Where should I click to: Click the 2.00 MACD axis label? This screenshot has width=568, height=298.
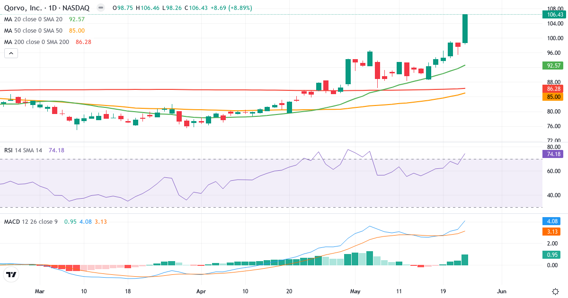click(x=553, y=243)
